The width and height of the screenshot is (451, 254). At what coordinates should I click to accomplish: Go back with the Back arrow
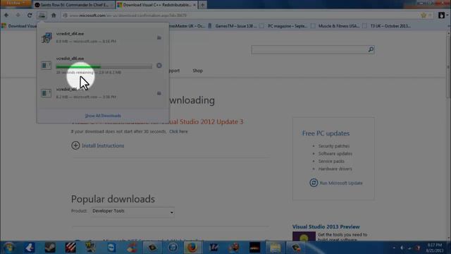pos(6,16)
